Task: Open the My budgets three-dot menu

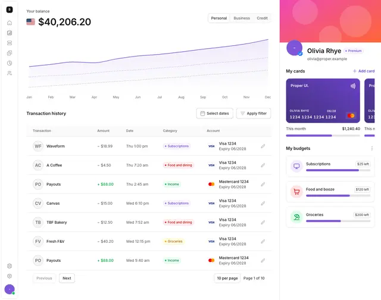Action: (x=371, y=148)
